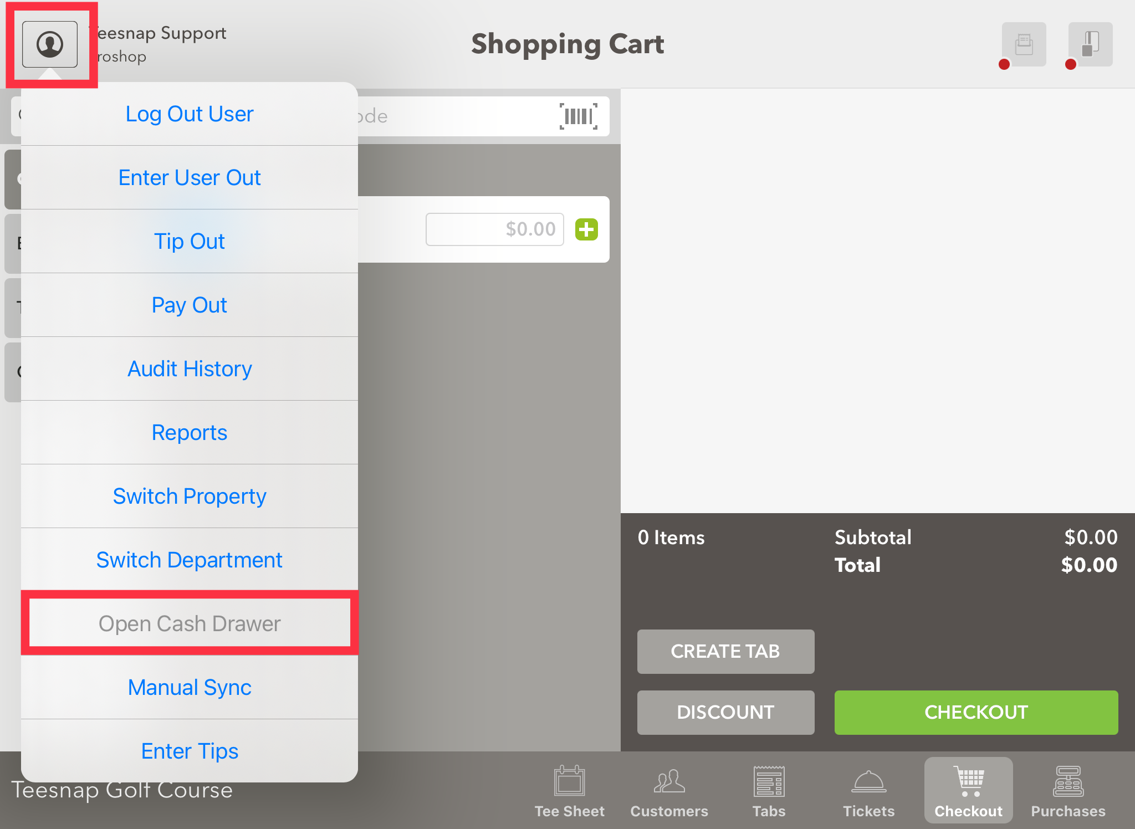Open Audit History
The height and width of the screenshot is (829, 1135).
pos(190,369)
